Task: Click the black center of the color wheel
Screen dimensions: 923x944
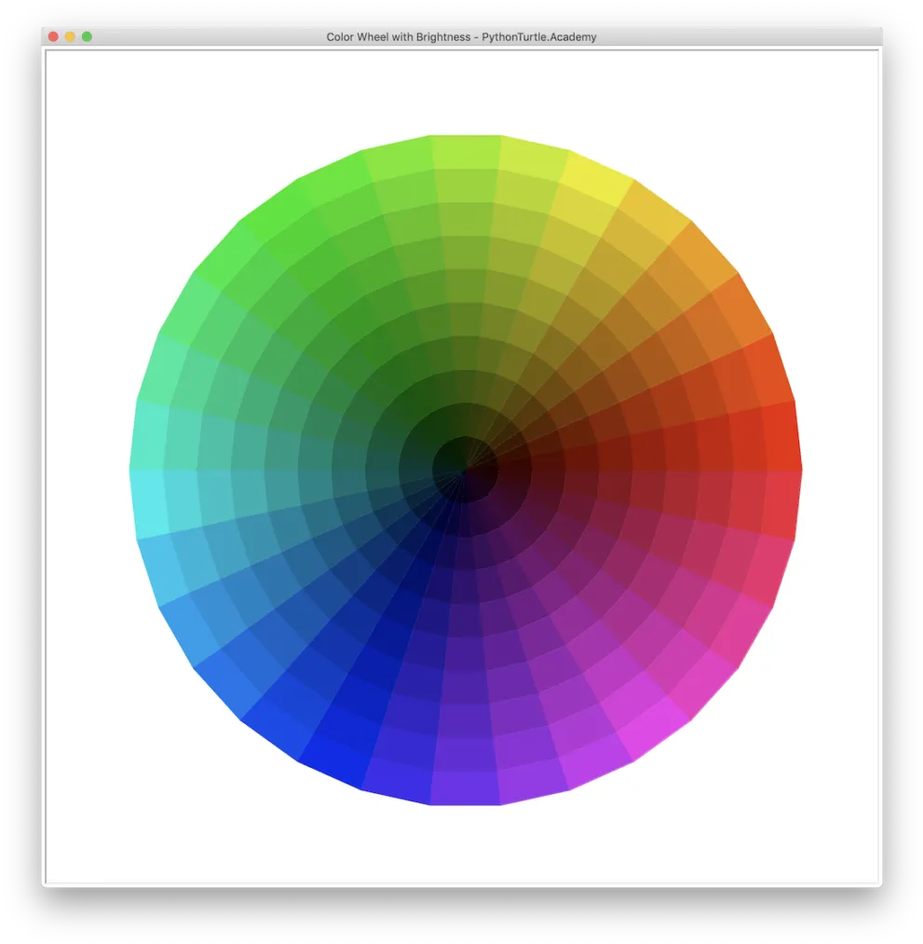Action: (466, 470)
